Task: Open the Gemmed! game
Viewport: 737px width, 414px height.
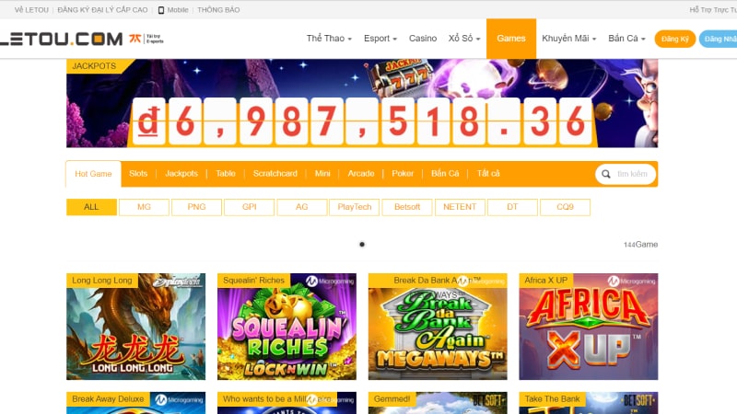Action: [438, 403]
